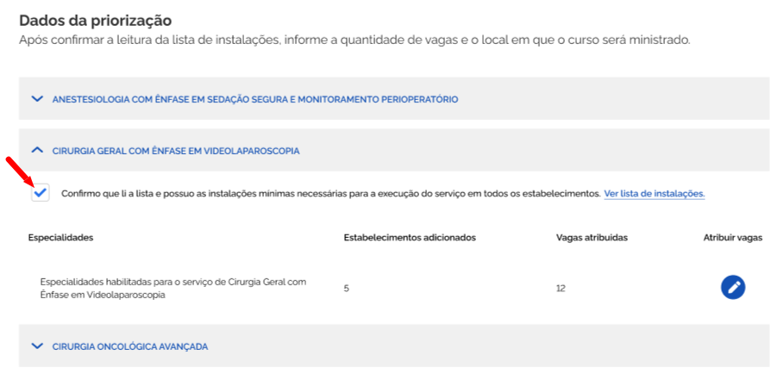Open the Ver lista de instalações link
Screen dimensions: 777x374
[x=654, y=194]
